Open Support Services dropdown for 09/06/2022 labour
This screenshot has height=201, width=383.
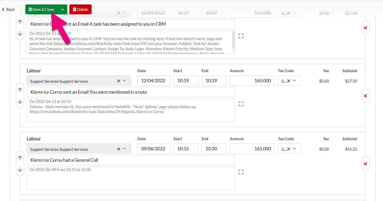pos(124,149)
